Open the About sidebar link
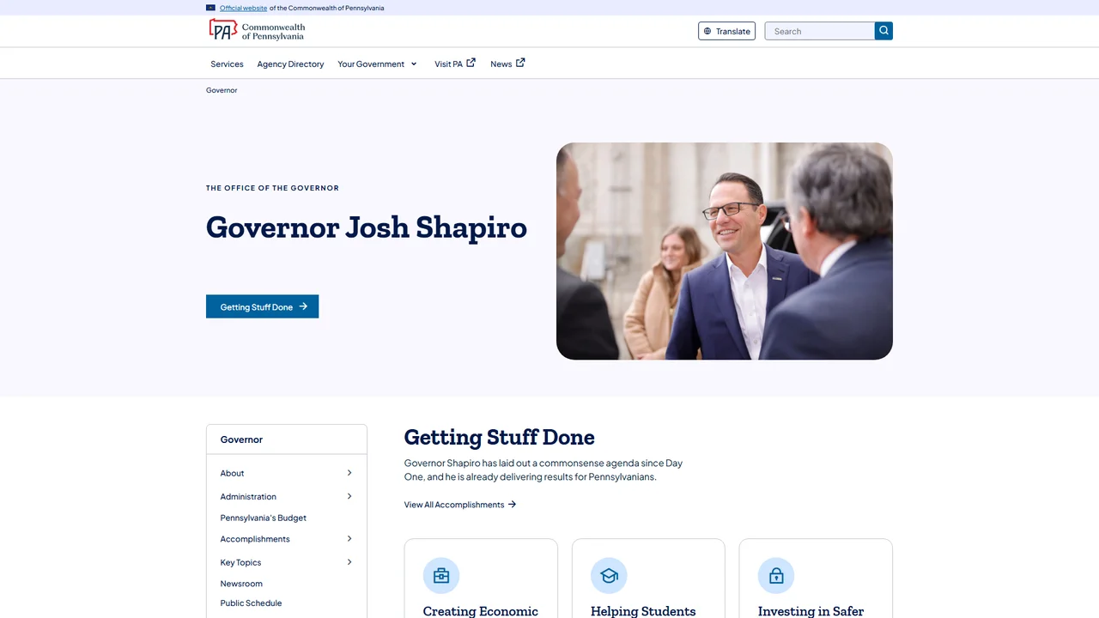The height and width of the screenshot is (618, 1099). pos(232,473)
